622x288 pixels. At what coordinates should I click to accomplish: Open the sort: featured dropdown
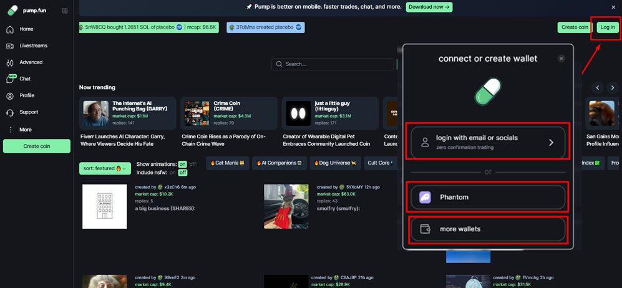105,168
